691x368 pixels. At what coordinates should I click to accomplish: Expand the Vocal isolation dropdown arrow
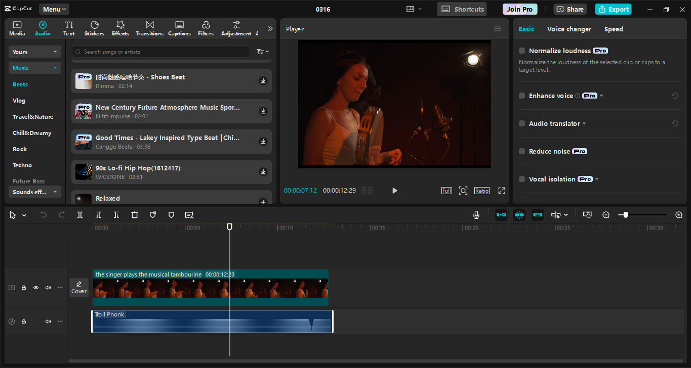(596, 178)
